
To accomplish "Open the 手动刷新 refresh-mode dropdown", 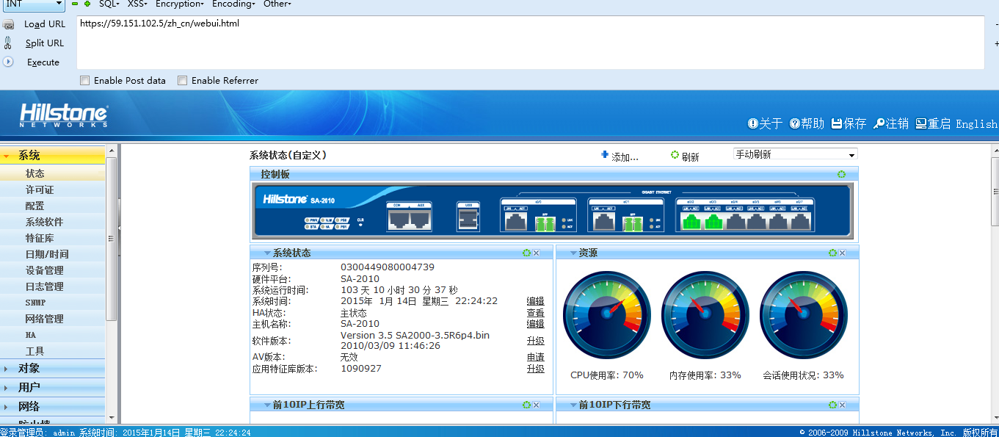I will [x=795, y=154].
